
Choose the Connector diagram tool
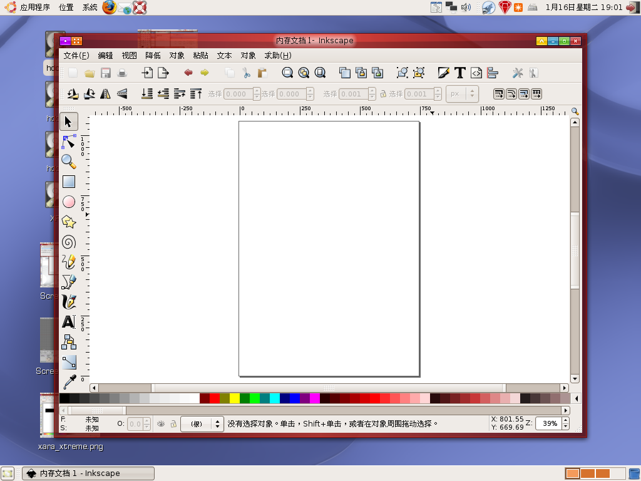(x=69, y=342)
